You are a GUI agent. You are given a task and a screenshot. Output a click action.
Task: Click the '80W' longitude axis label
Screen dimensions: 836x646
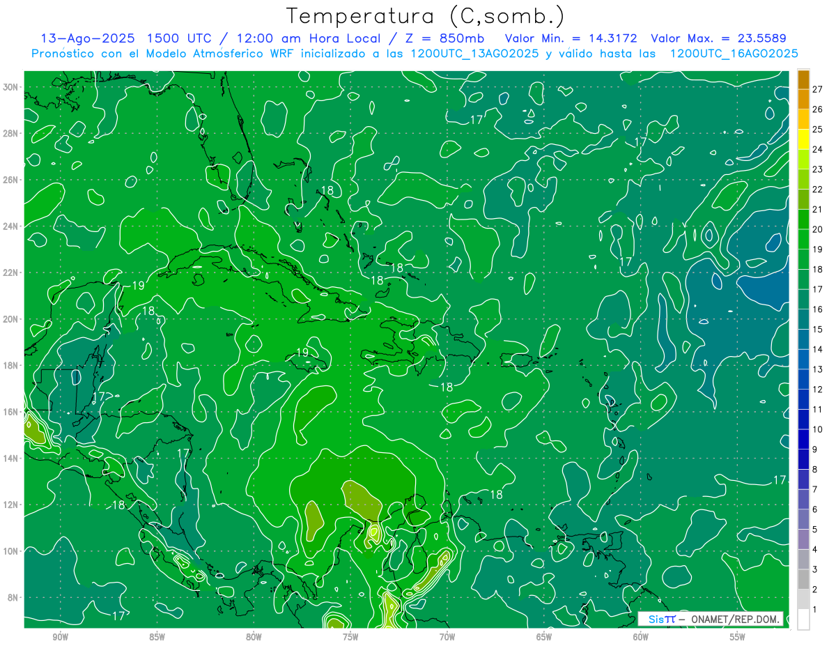click(254, 637)
